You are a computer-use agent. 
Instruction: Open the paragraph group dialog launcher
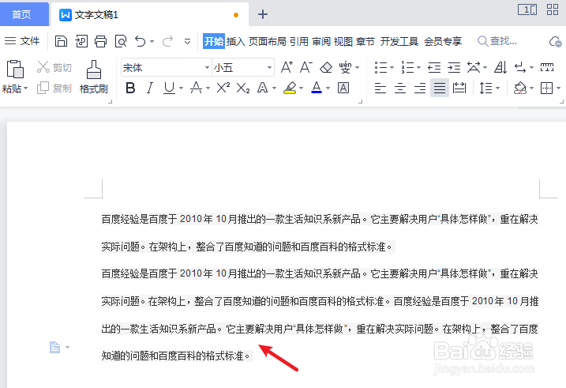(x=562, y=102)
